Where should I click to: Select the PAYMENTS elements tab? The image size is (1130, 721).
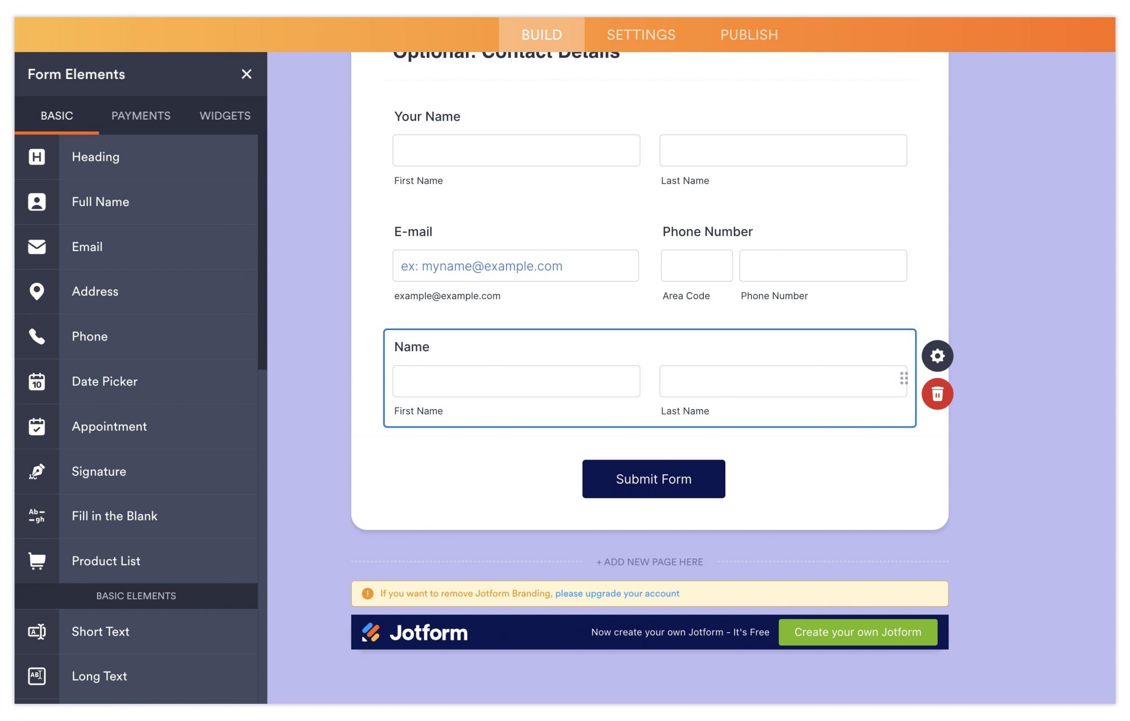(141, 116)
